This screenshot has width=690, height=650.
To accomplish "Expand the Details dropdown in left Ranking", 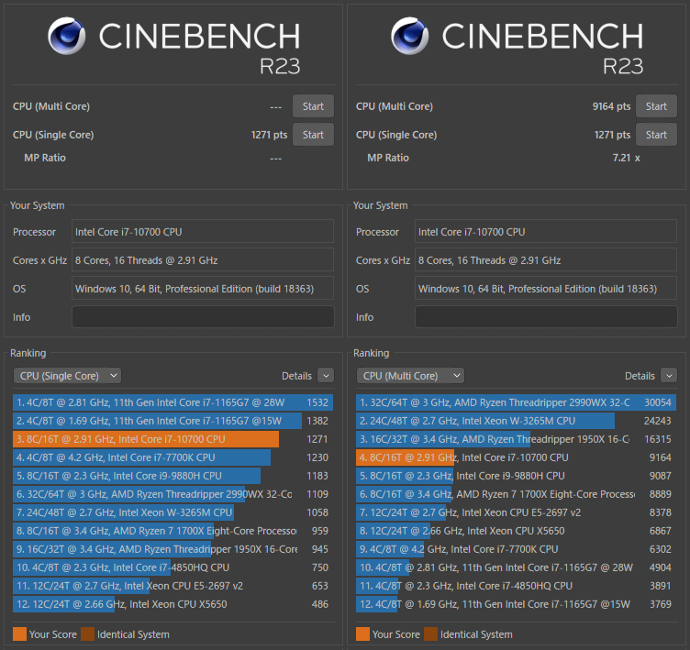I will click(x=326, y=376).
